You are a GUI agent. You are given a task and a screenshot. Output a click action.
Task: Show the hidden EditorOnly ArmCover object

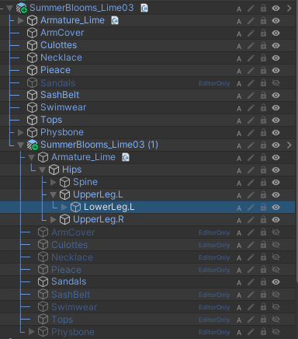click(x=276, y=232)
